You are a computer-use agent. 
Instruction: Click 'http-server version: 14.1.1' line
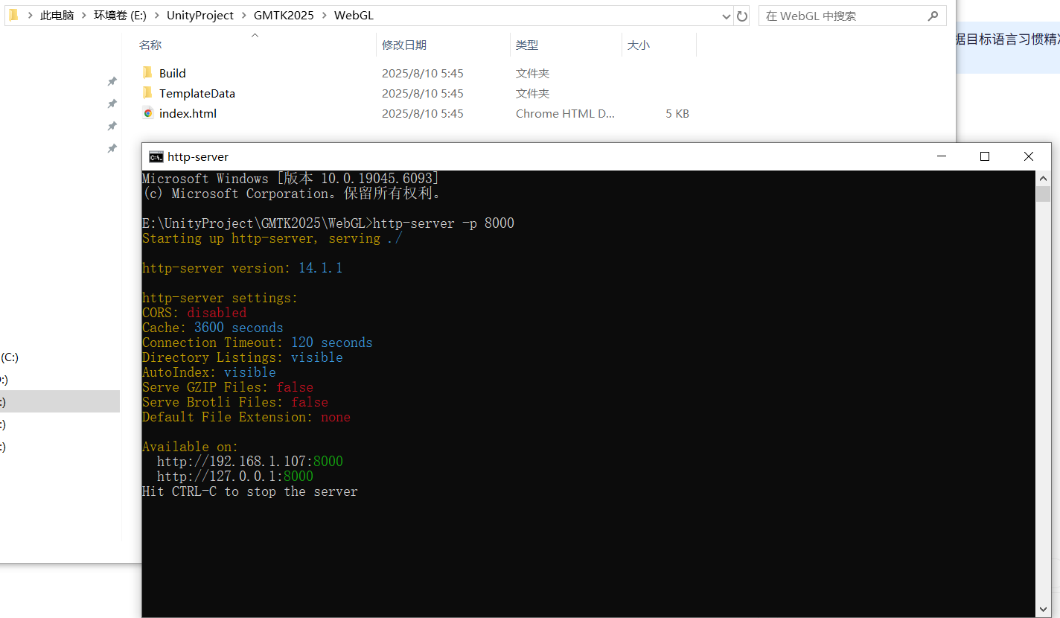pyautogui.click(x=243, y=268)
